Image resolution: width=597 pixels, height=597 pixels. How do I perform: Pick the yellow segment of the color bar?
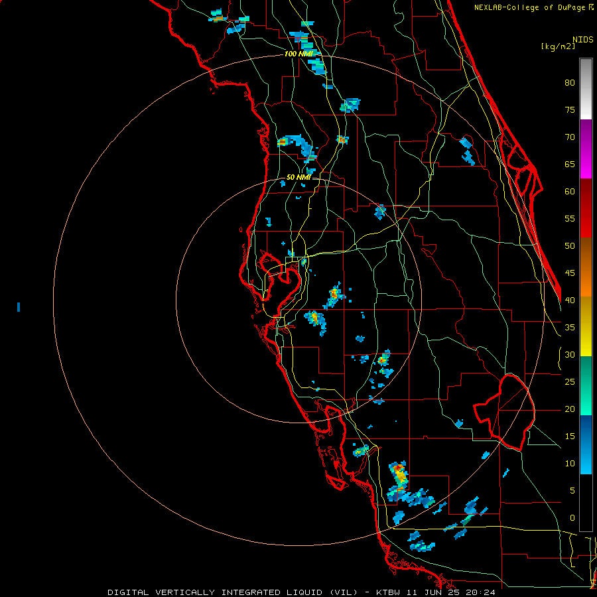(x=586, y=326)
